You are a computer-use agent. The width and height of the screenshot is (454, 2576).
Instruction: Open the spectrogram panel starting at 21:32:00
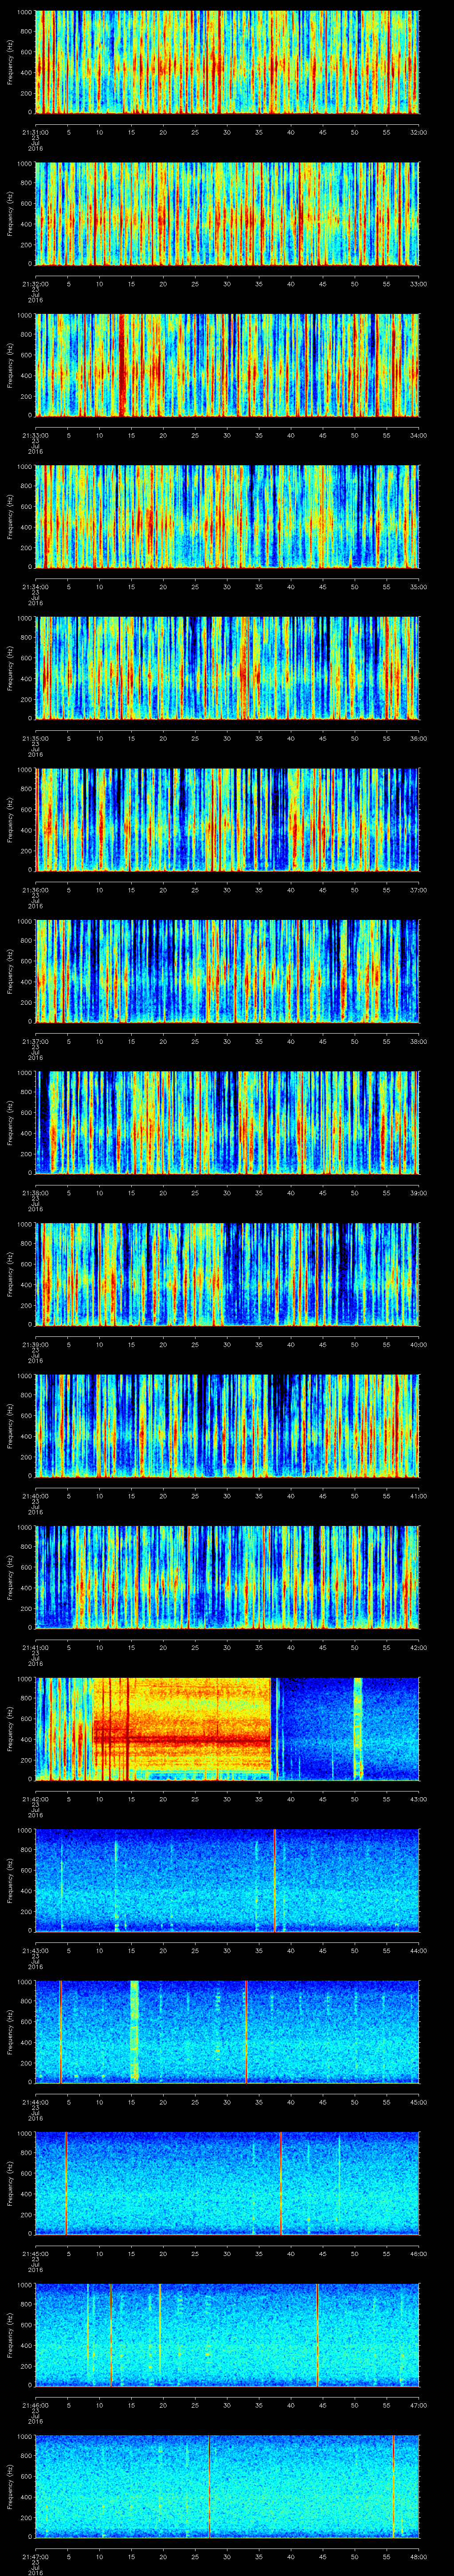(x=227, y=214)
